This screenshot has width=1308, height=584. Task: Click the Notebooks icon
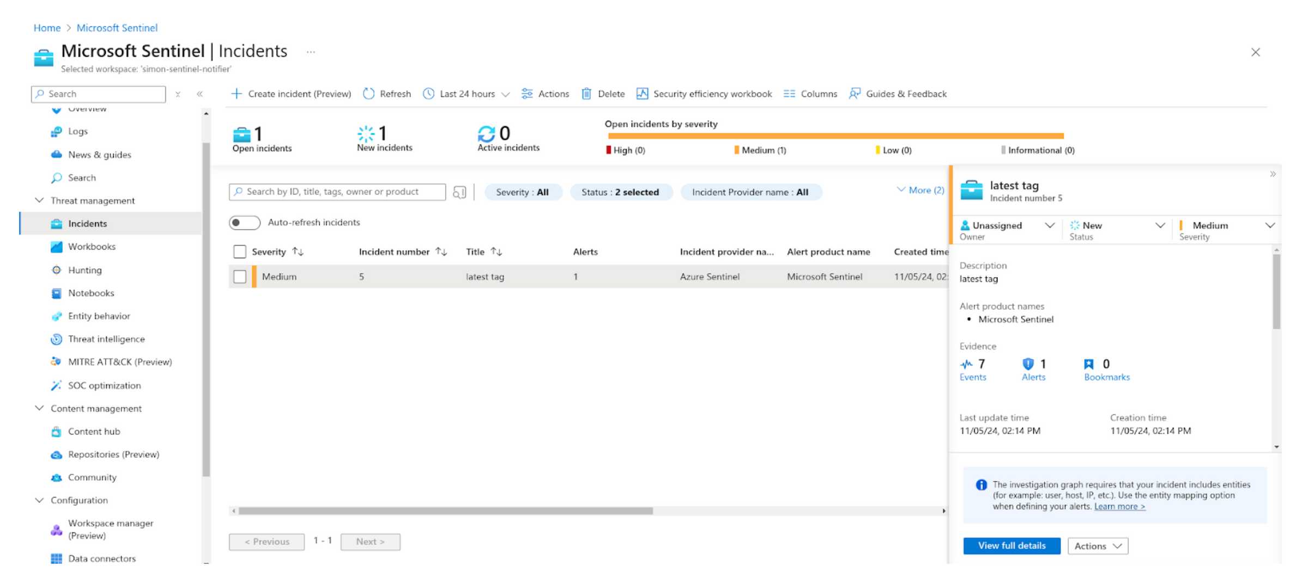pyautogui.click(x=56, y=293)
